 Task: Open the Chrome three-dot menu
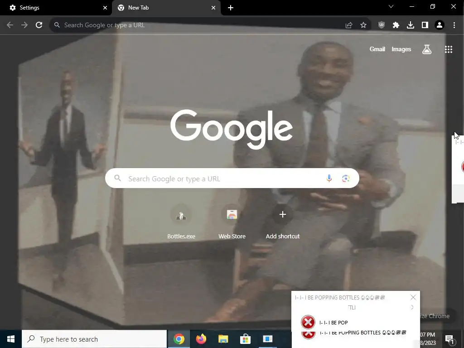[x=454, y=25]
